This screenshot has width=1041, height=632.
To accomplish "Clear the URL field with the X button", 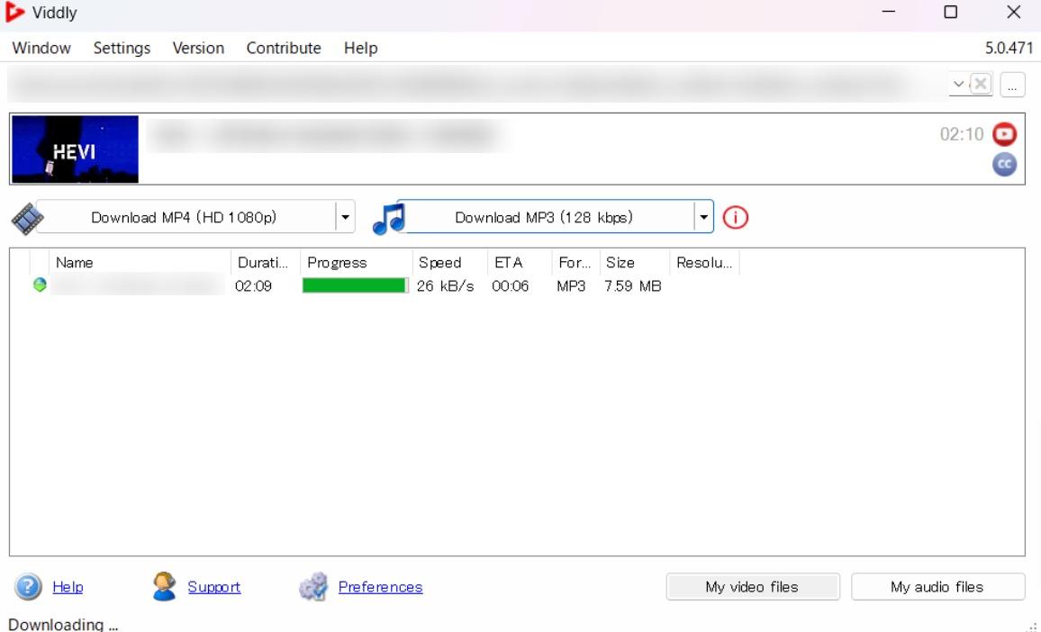I will coord(981,85).
